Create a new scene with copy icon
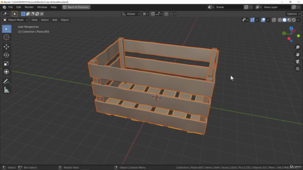Image resolution: width=303 pixels, height=170 pixels. click(x=246, y=7)
